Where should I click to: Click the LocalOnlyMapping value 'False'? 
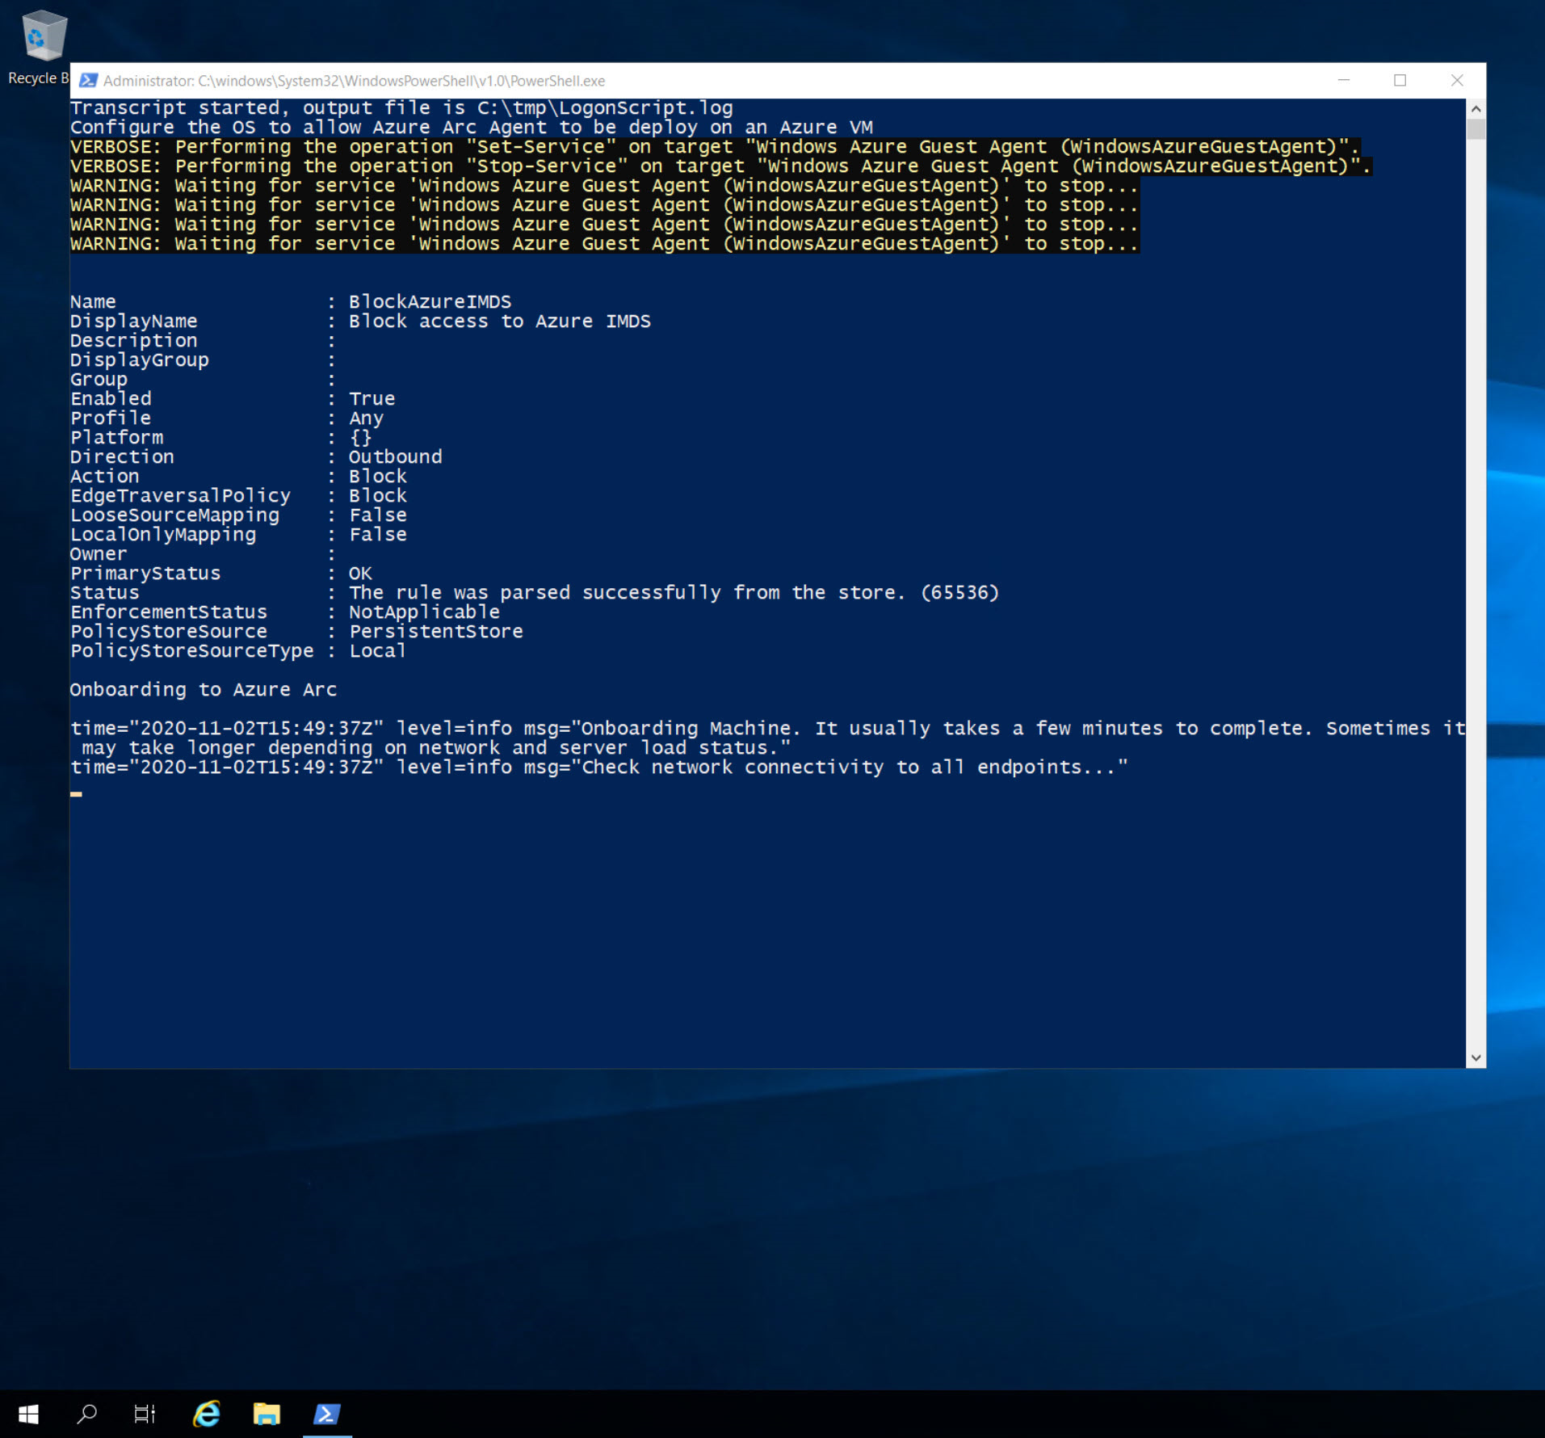[x=377, y=535]
